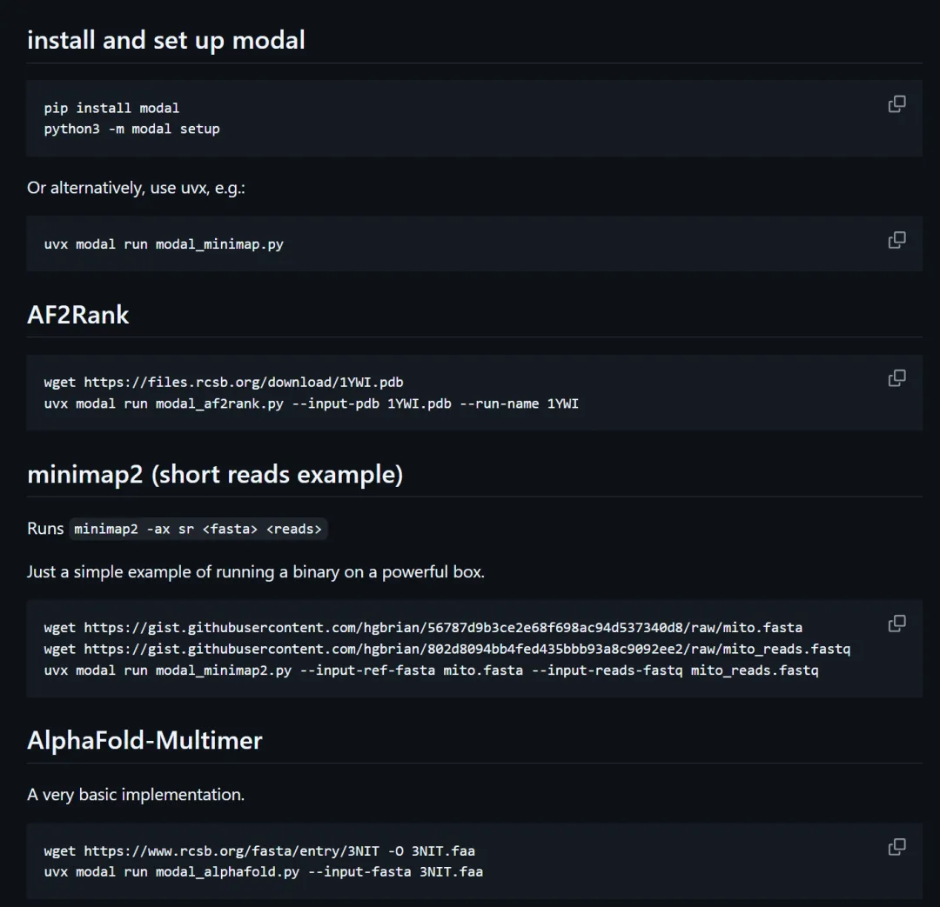
Task: Click the wget 1YWI.pdb download line
Action: click(224, 382)
